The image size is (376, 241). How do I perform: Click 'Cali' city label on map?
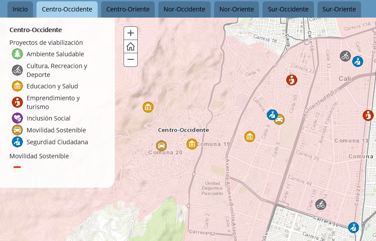(345, 79)
